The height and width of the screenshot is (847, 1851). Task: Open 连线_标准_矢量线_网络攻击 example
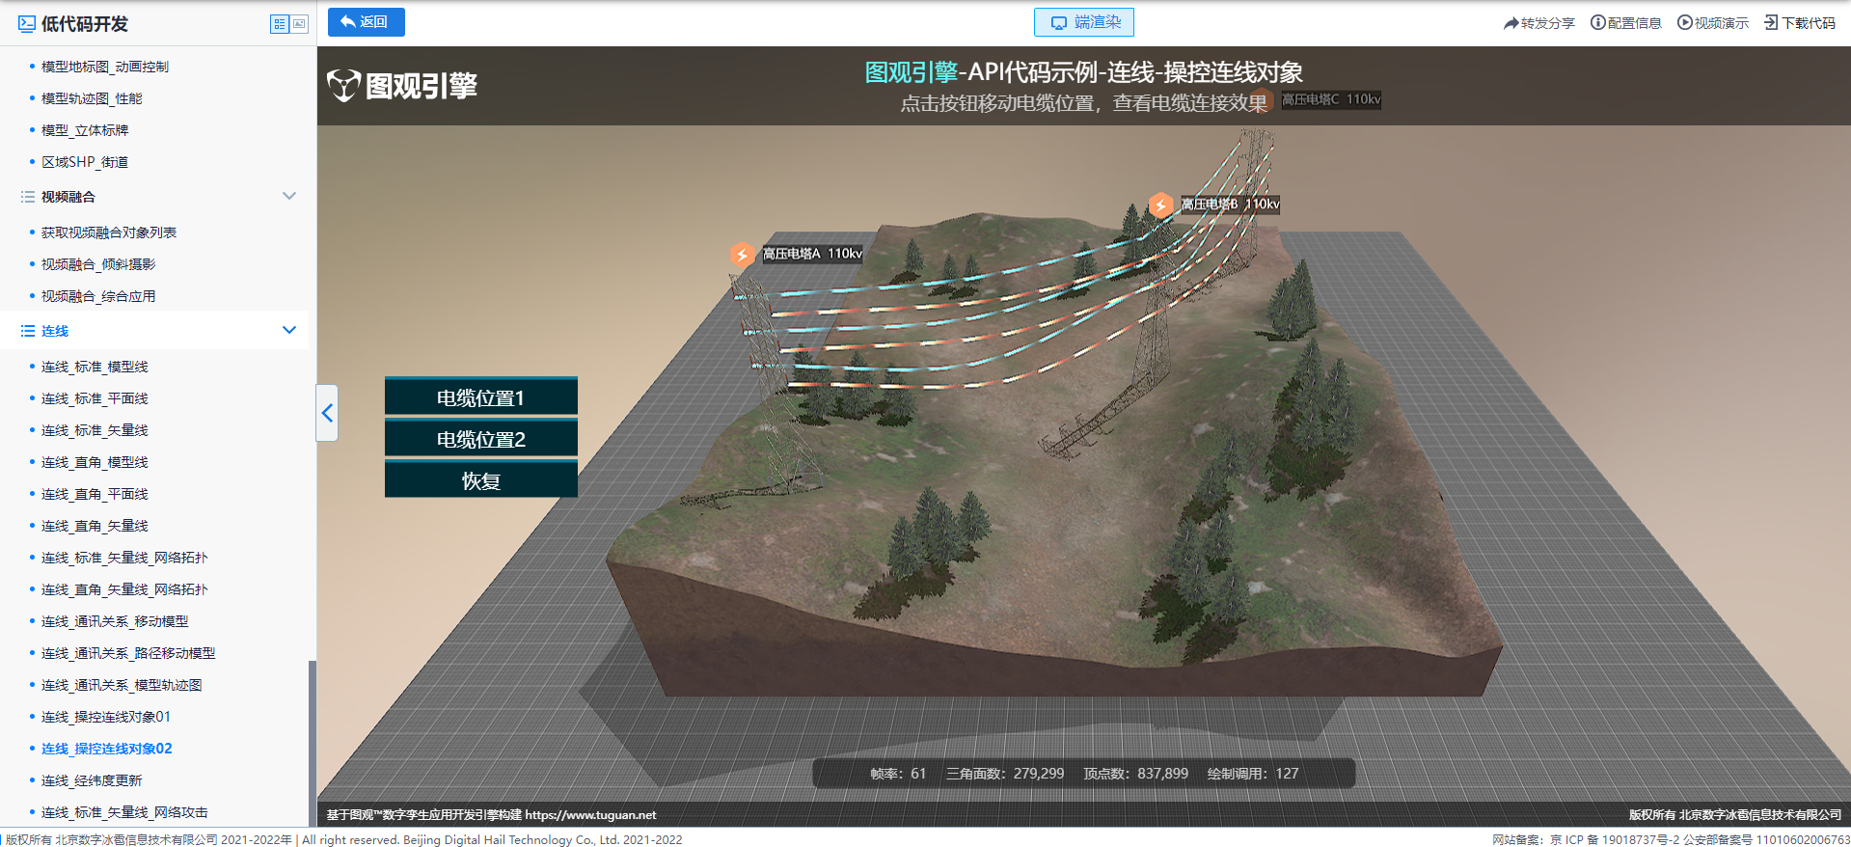point(124,812)
